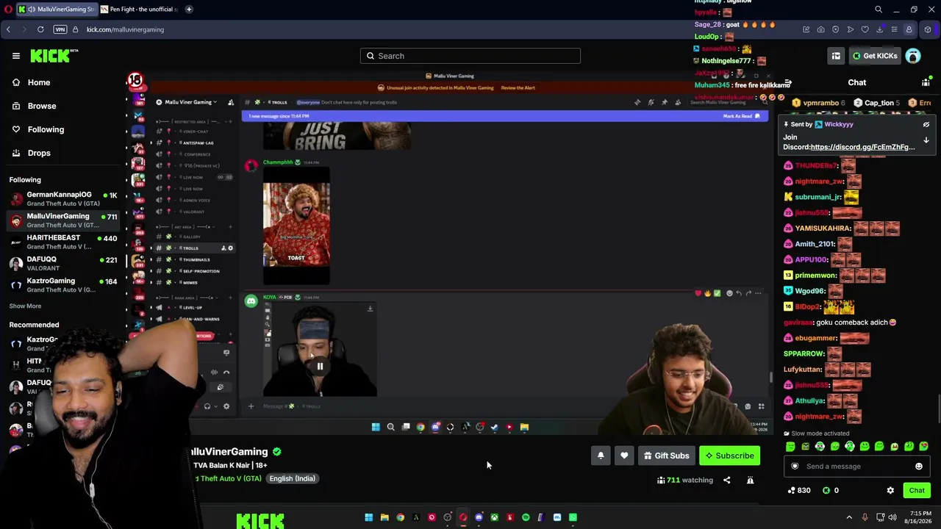Viewport: 941px width, 529px height.
Task: Open the Kick inventory chest icon
Action: (x=836, y=56)
